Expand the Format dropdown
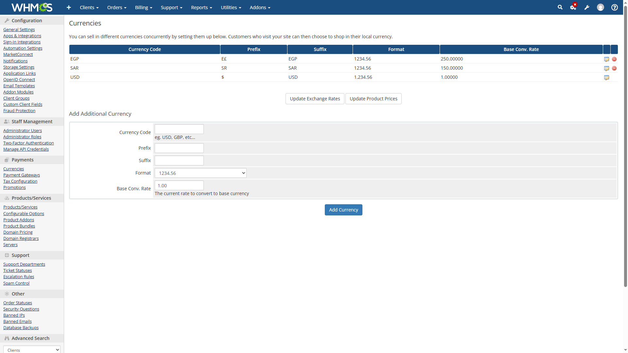The height and width of the screenshot is (353, 628). tap(201, 173)
